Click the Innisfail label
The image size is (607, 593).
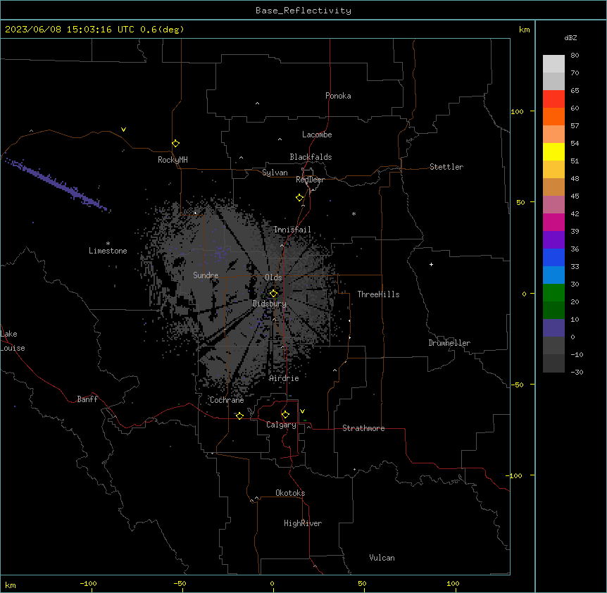[x=292, y=230]
